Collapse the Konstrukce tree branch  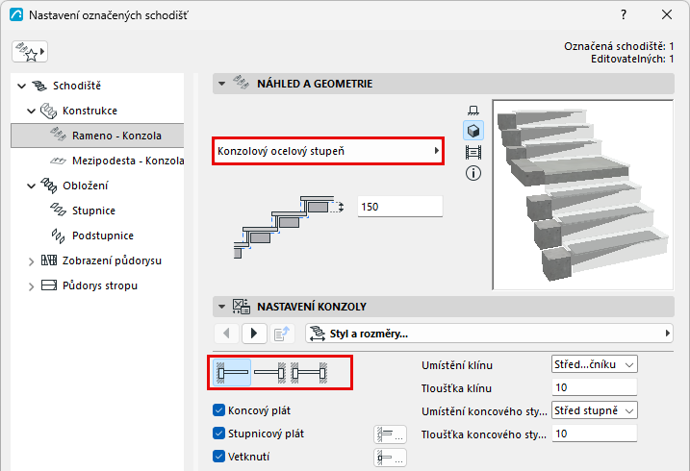[x=31, y=111]
